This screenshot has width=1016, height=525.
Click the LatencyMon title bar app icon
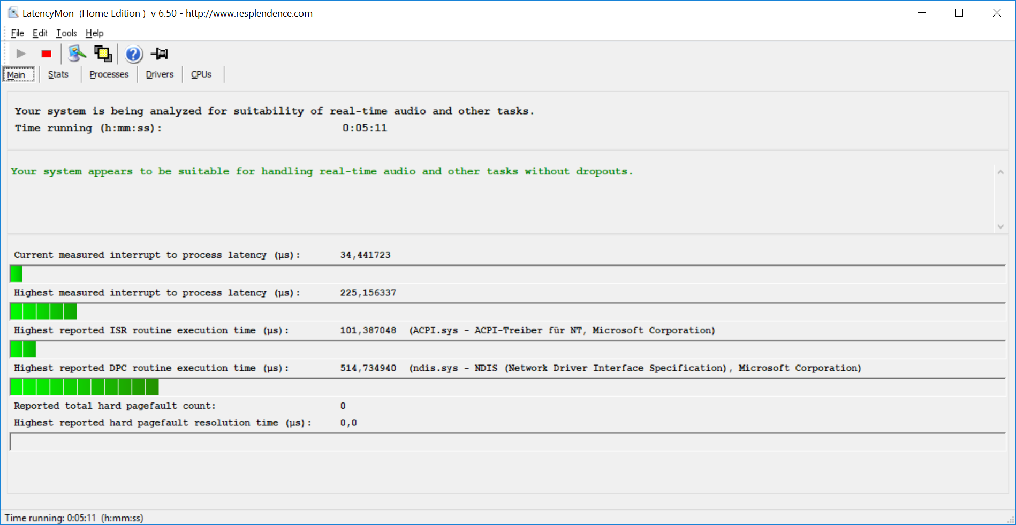[13, 12]
